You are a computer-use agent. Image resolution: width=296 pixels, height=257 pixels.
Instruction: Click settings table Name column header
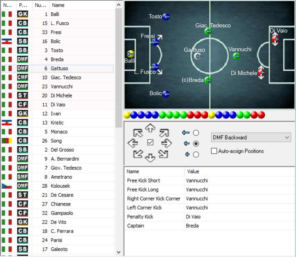154,171
